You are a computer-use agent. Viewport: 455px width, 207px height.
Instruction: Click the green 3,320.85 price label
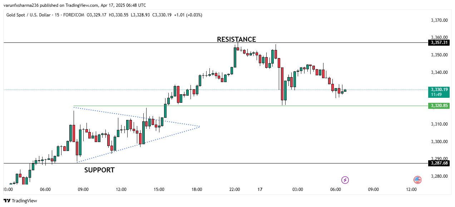[439, 106]
